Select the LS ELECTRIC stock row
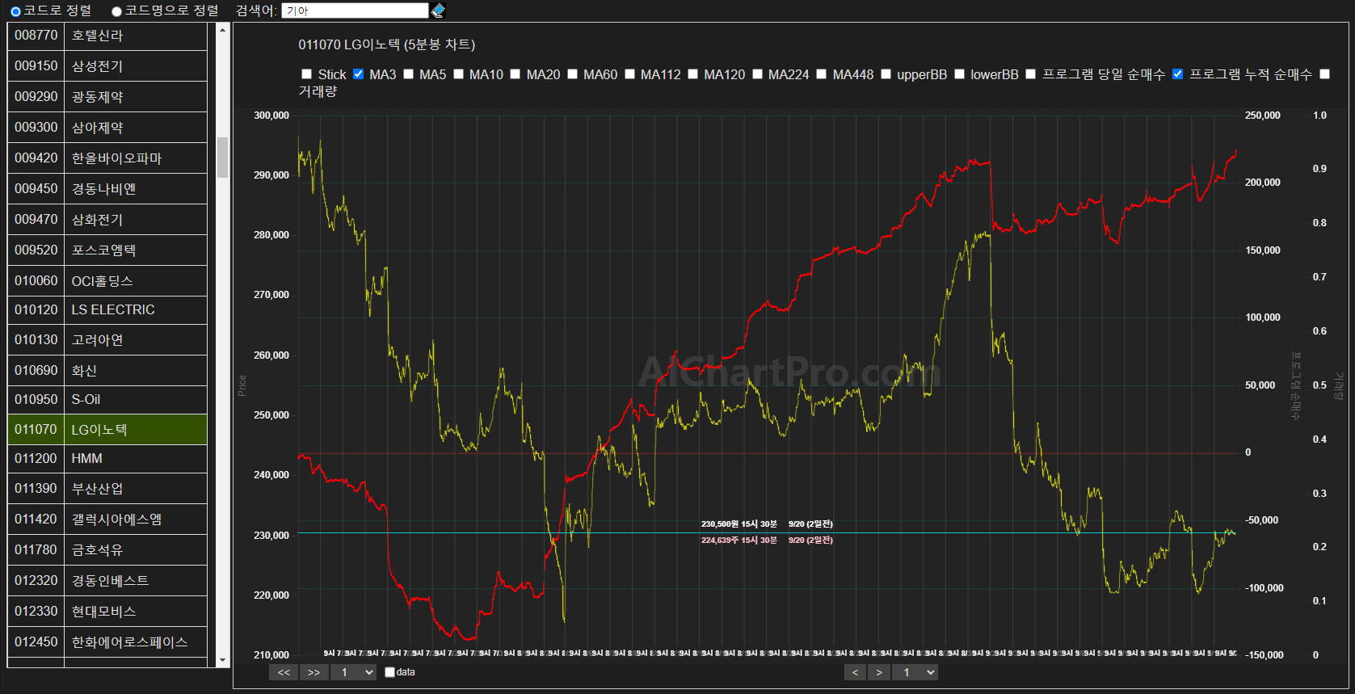Screen dimensions: 1355x694 click(x=107, y=310)
